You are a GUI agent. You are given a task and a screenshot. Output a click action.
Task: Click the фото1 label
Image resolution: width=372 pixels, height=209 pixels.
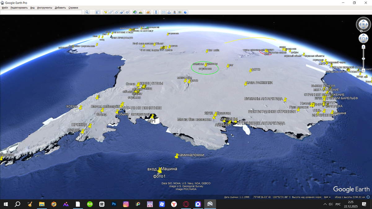(x=159, y=176)
